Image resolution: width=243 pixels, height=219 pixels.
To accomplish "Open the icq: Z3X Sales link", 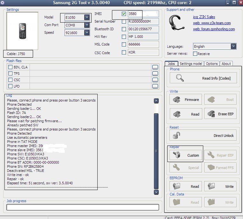I will coord(204,17).
